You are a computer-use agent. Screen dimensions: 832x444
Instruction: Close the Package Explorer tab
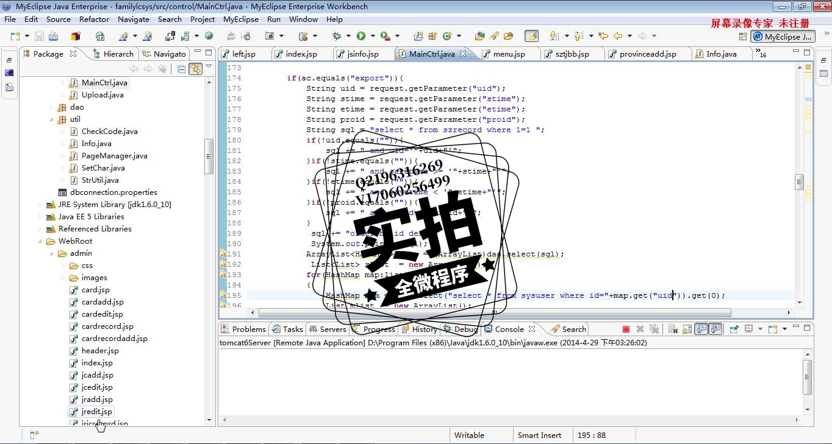(73, 54)
